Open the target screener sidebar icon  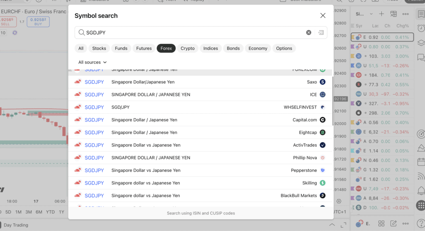421,134
